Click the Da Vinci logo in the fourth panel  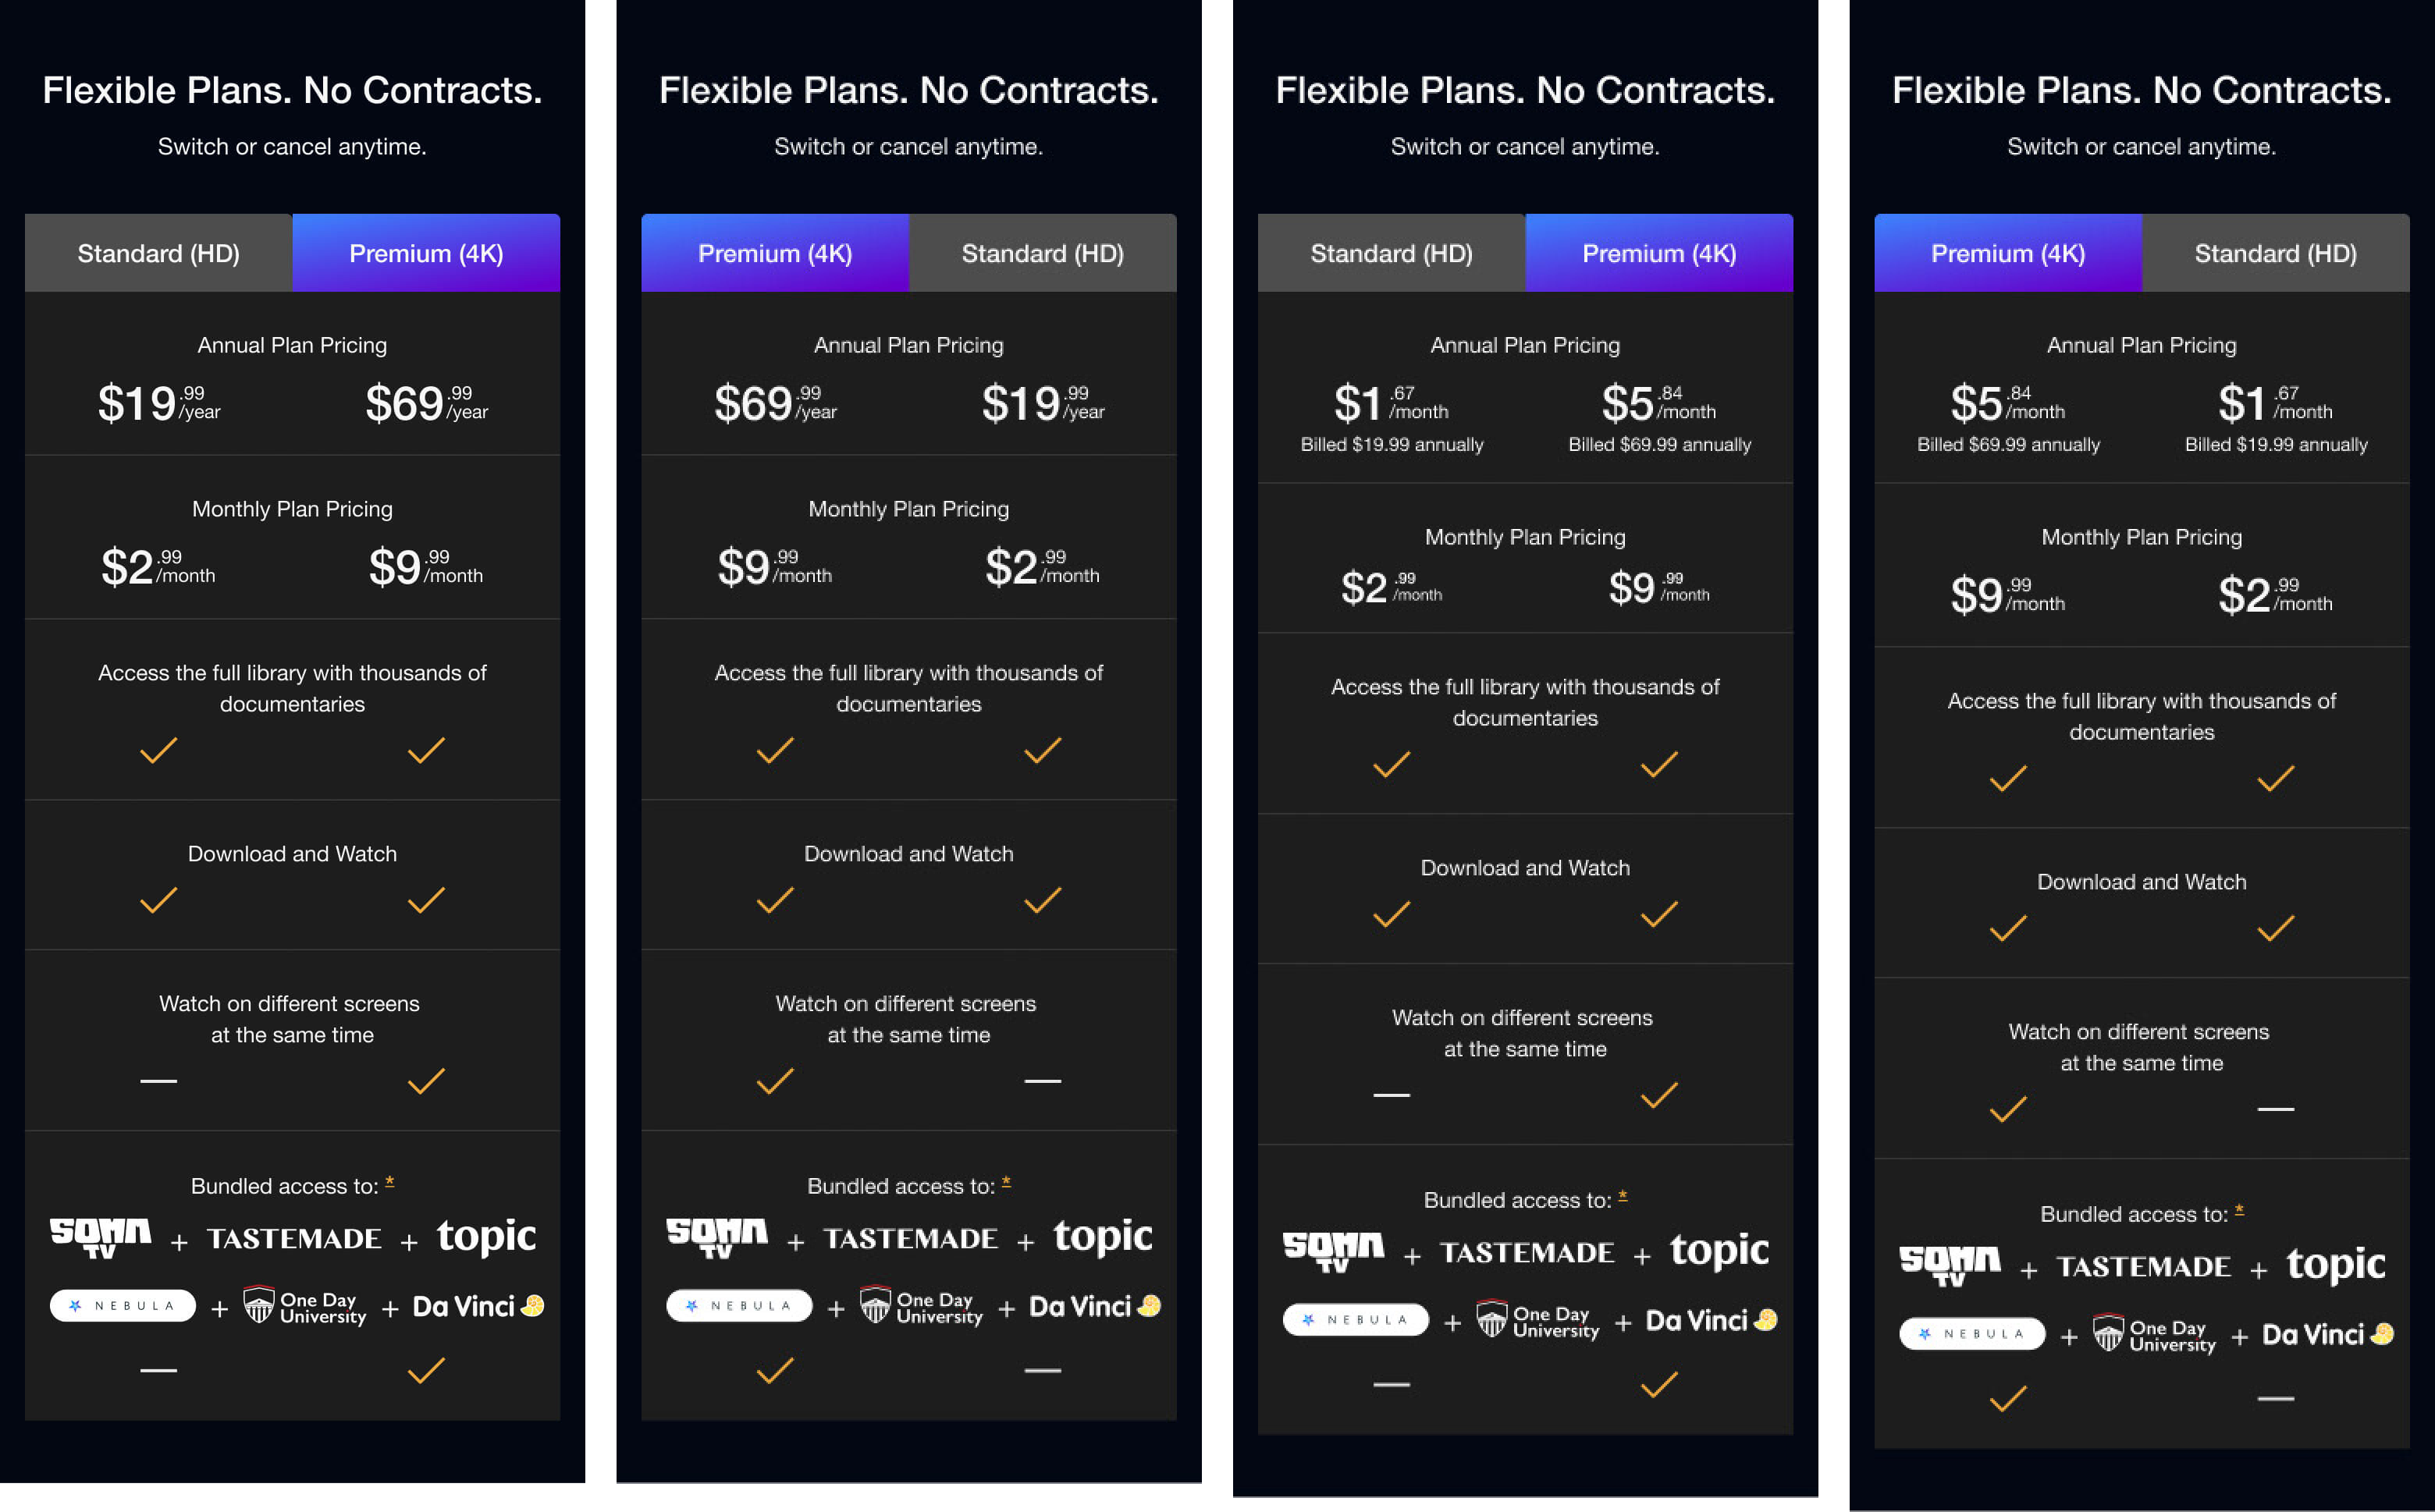pyautogui.click(x=2327, y=1334)
